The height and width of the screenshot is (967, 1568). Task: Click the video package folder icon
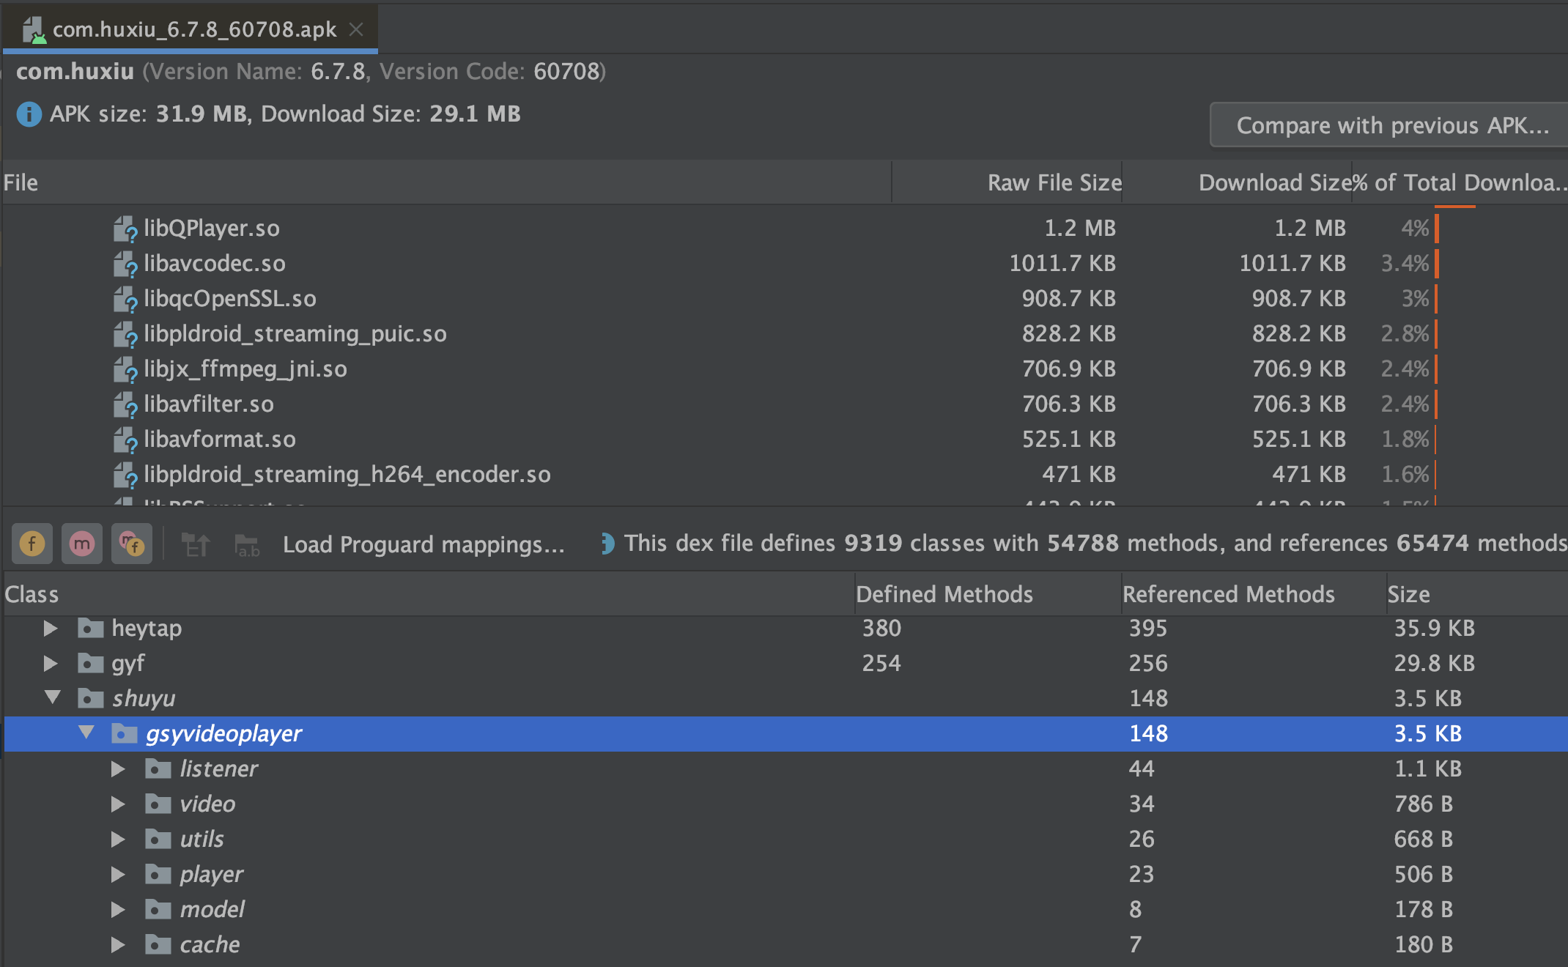[158, 804]
